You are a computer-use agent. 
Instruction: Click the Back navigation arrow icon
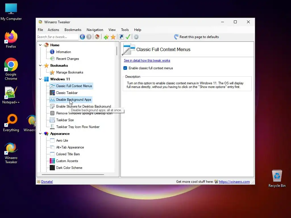(x=82, y=37)
